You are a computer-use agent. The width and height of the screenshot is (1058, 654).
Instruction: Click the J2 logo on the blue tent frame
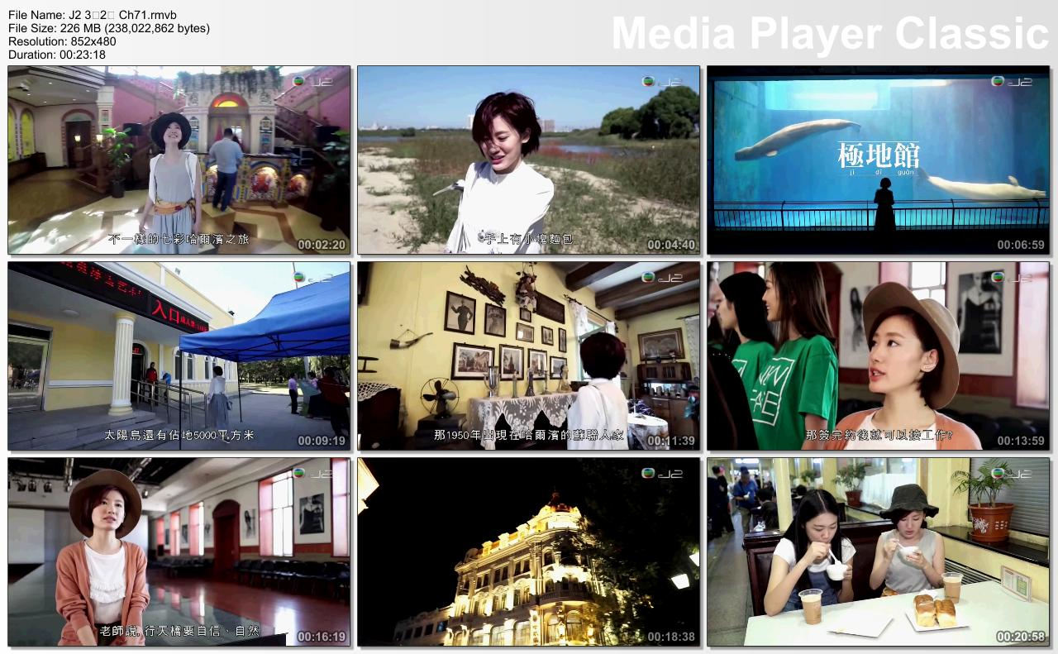point(313,278)
